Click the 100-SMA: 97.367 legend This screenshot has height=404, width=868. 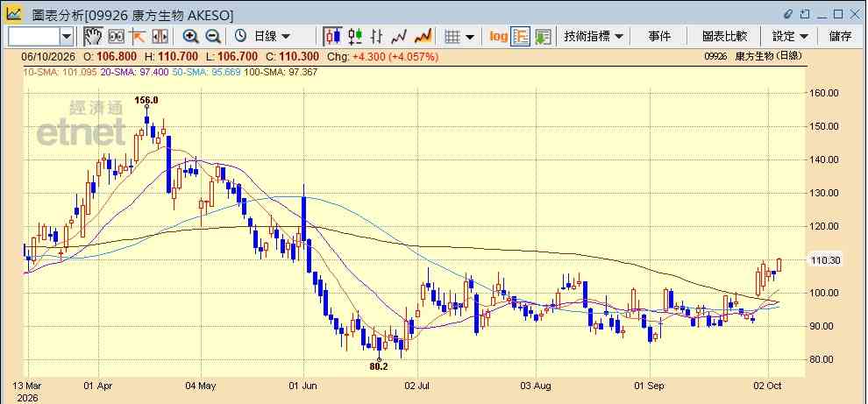pos(280,72)
